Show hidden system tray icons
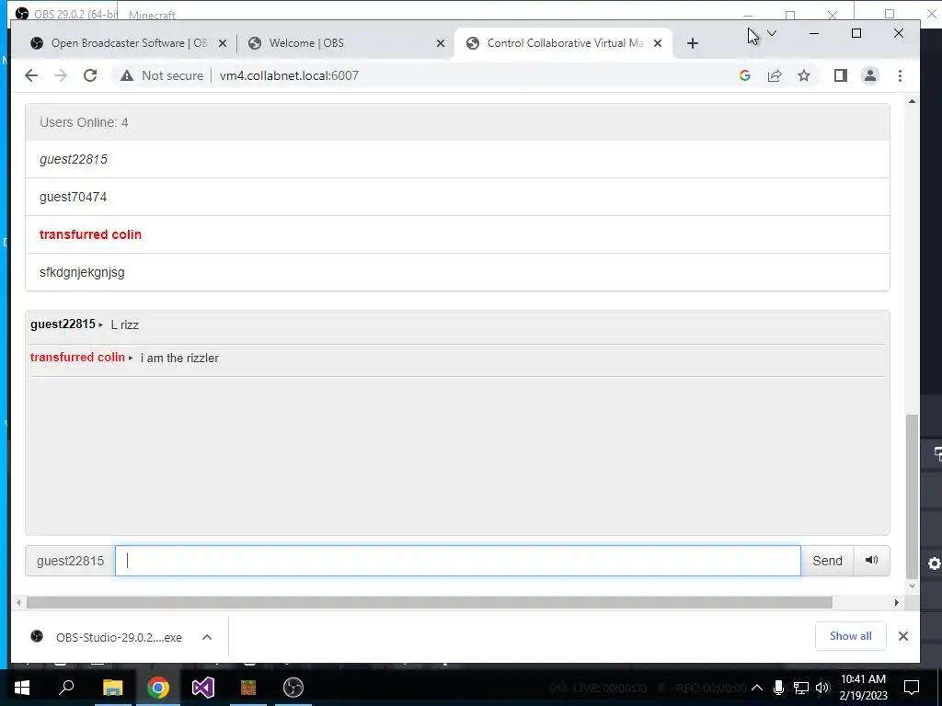 point(757,688)
